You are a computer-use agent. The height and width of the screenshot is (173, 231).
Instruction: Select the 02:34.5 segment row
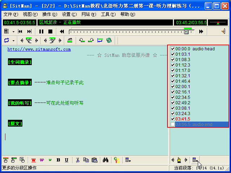click(199, 97)
